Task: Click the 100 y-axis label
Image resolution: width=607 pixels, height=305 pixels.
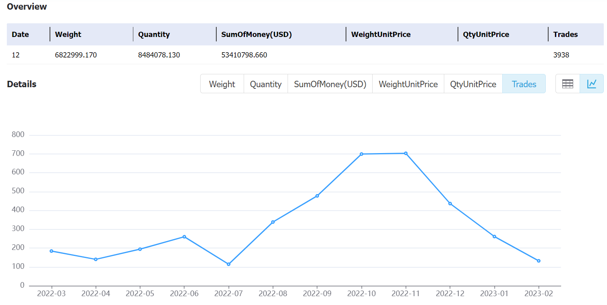Action: 18,267
